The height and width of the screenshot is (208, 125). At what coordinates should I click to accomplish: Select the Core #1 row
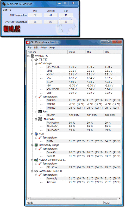84,156
